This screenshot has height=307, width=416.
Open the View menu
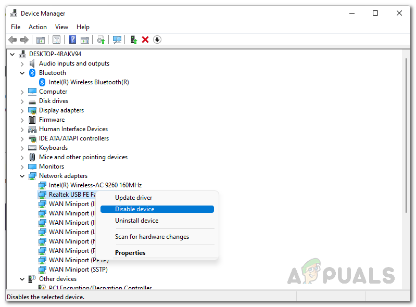click(x=61, y=27)
